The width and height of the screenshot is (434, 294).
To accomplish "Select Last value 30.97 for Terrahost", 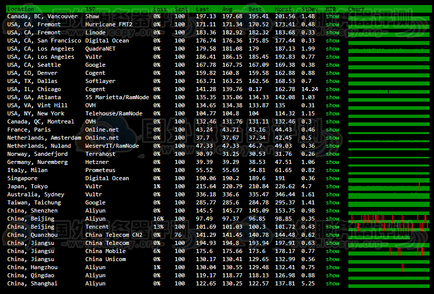I will (x=204, y=154).
